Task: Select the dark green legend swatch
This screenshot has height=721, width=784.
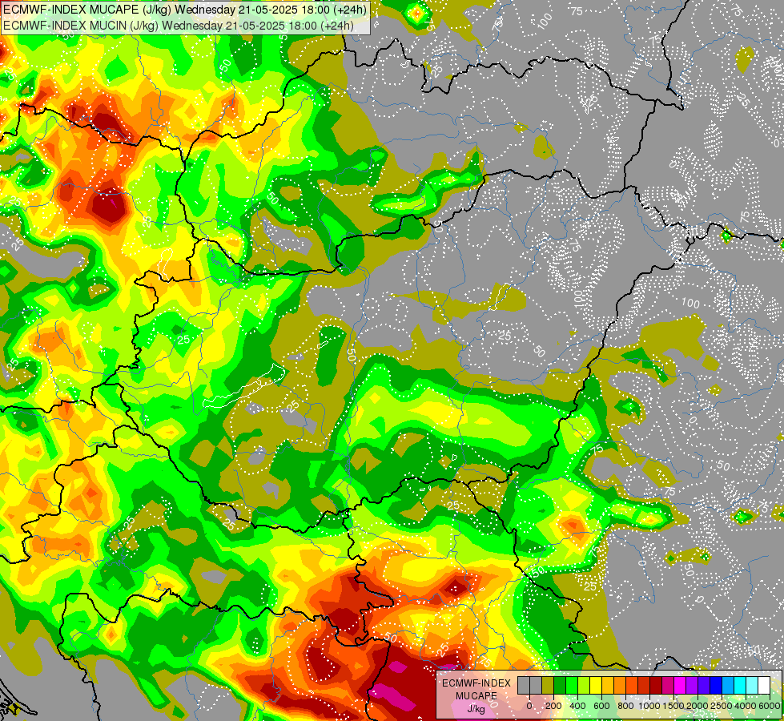Action: point(560,685)
